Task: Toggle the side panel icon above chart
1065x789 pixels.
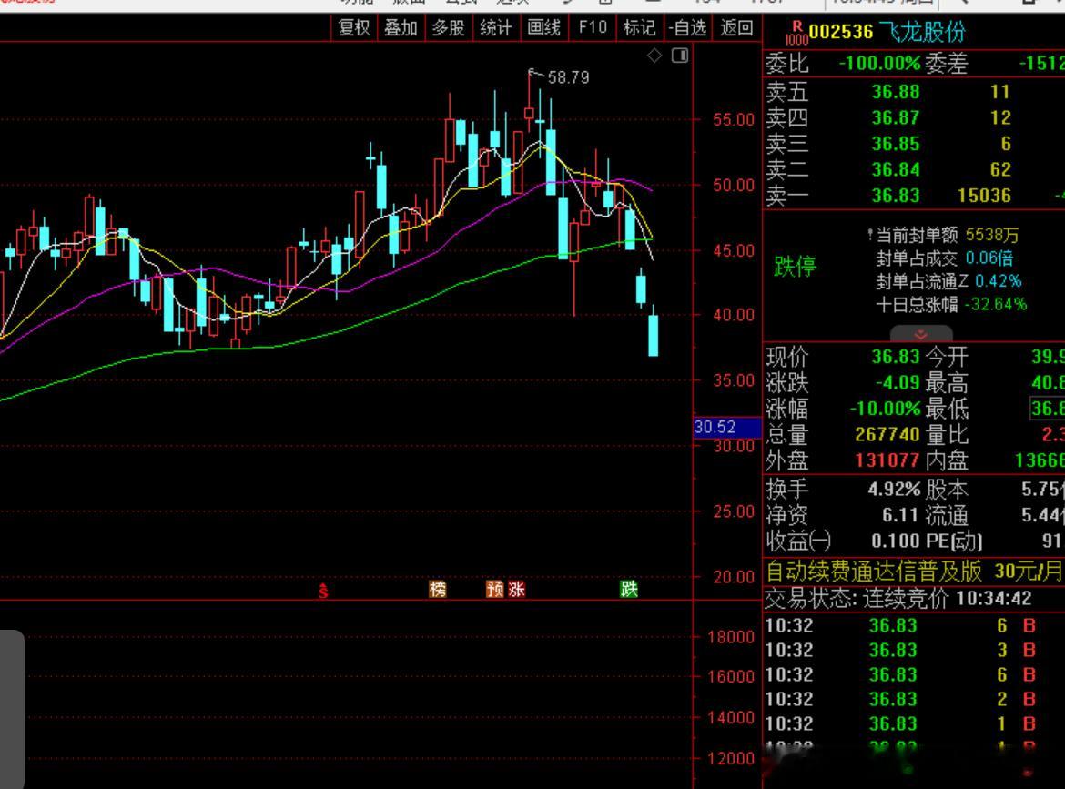Action: click(x=680, y=56)
